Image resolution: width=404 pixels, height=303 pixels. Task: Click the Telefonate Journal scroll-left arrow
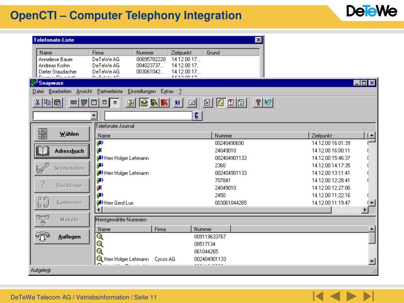98,210
